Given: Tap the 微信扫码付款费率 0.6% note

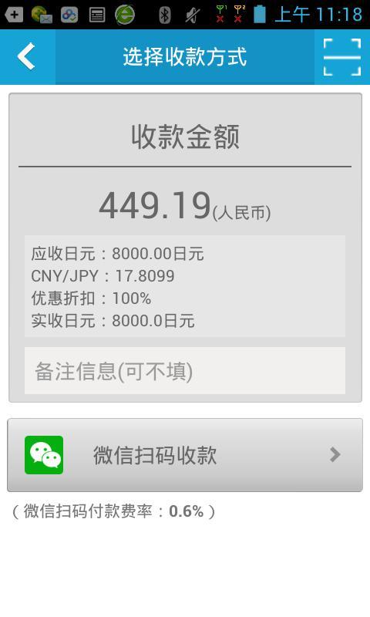Looking at the screenshot, I should tap(114, 511).
